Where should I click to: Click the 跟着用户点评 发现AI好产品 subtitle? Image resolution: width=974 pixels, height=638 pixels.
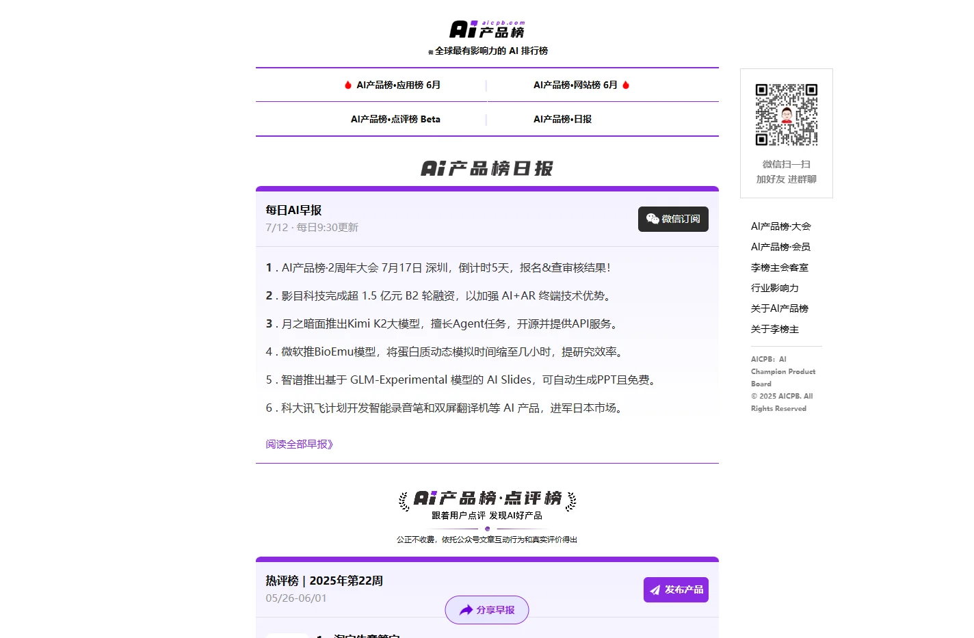click(x=487, y=516)
